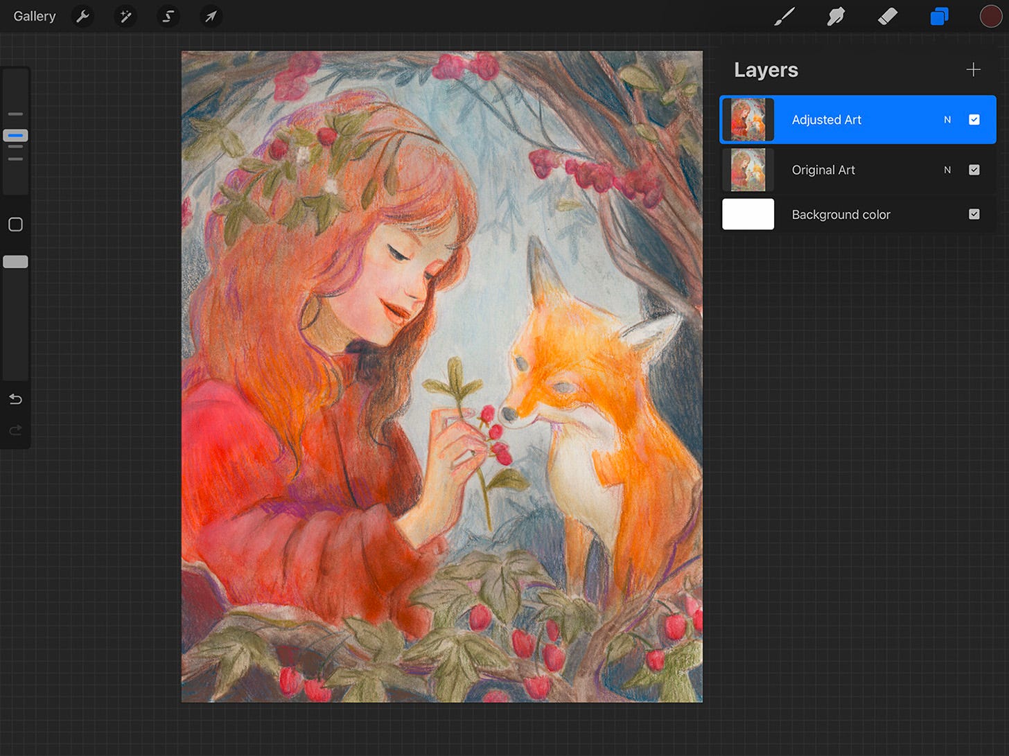The width and height of the screenshot is (1009, 756).
Task: Open the Actions wrench menu
Action: [82, 16]
